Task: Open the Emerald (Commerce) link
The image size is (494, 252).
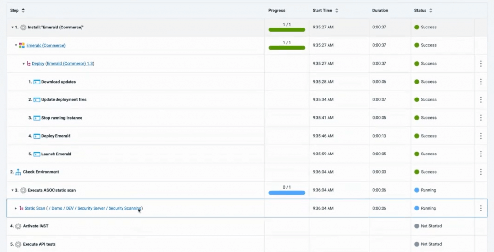Action: point(46,45)
